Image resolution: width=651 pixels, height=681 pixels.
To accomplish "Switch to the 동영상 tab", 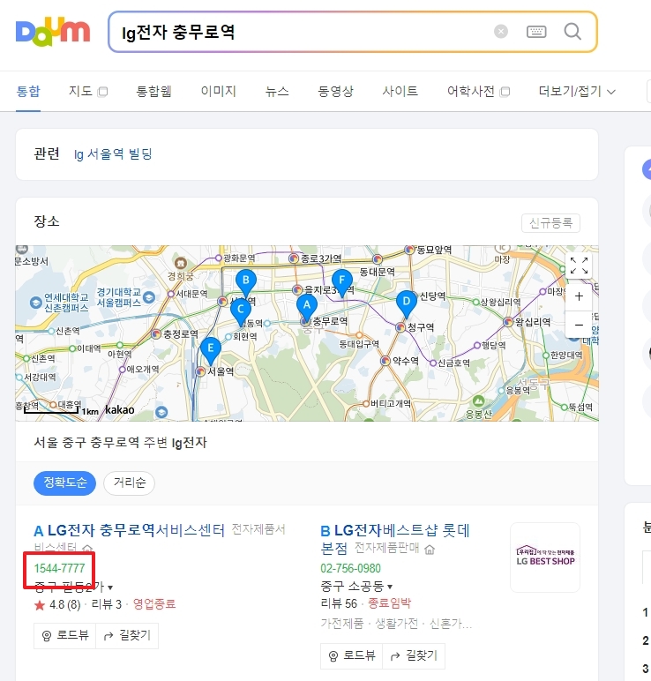I will pos(336,91).
